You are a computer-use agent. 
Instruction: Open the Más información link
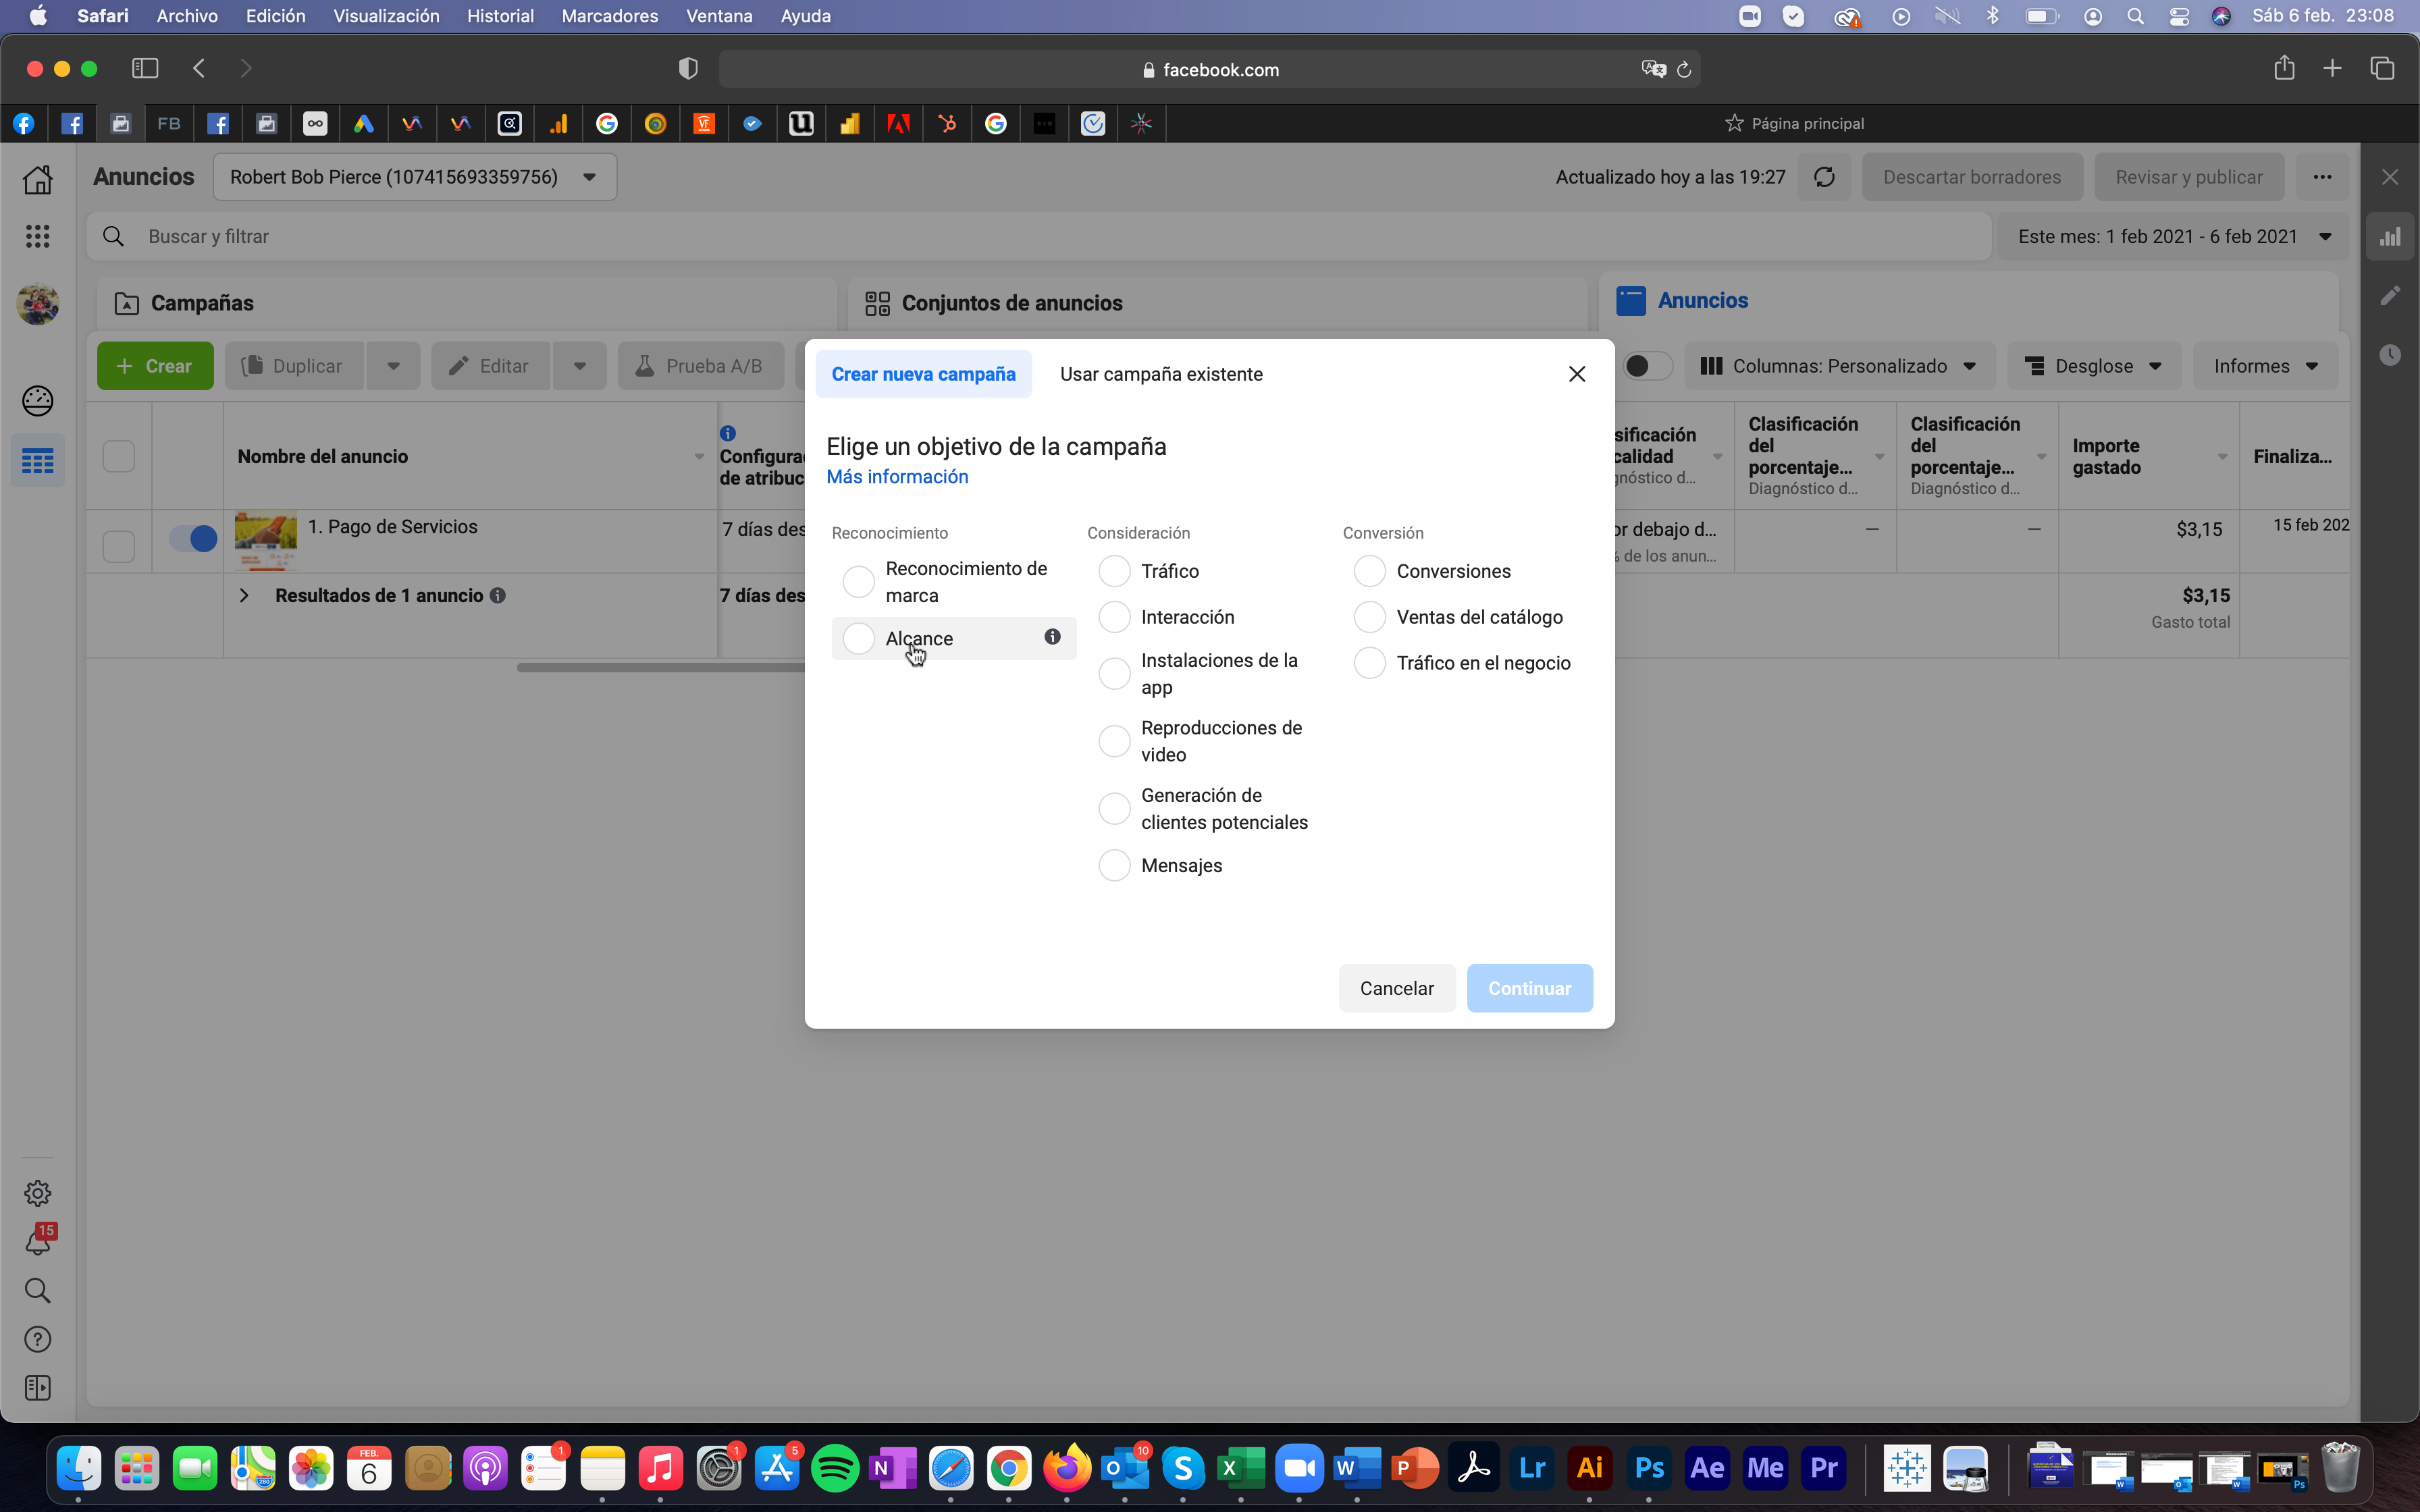click(x=897, y=477)
